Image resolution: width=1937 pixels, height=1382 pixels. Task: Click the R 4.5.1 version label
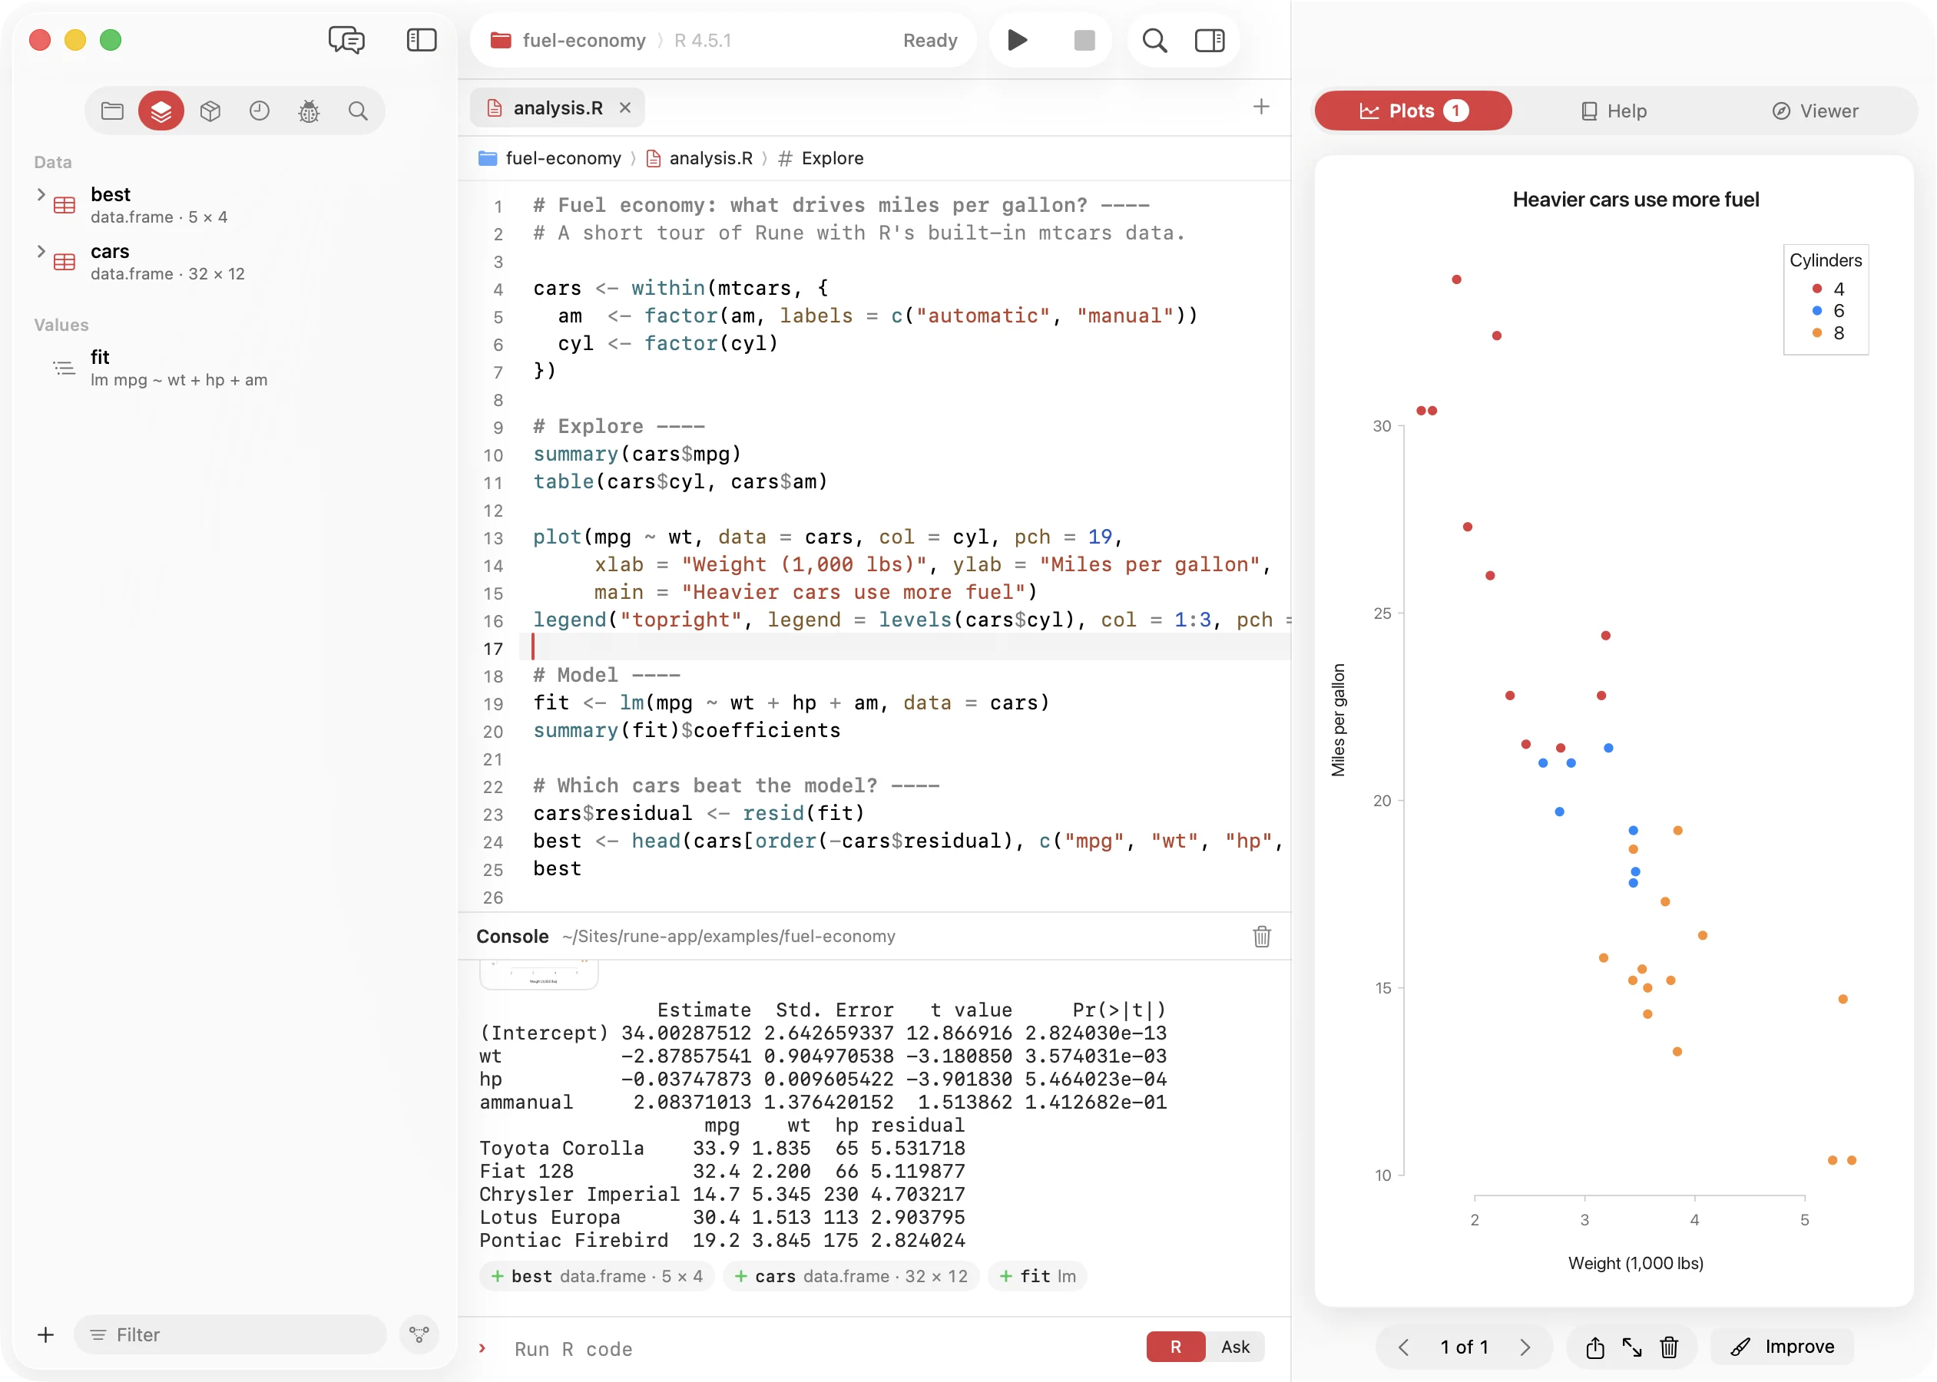point(703,40)
